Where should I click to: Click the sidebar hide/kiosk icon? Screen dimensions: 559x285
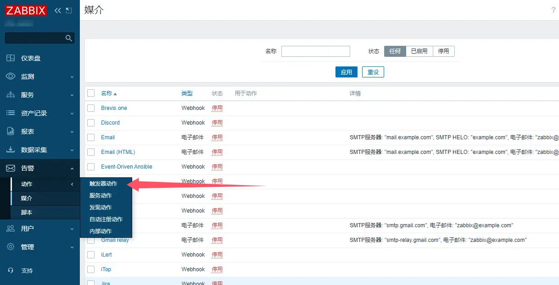(x=69, y=10)
